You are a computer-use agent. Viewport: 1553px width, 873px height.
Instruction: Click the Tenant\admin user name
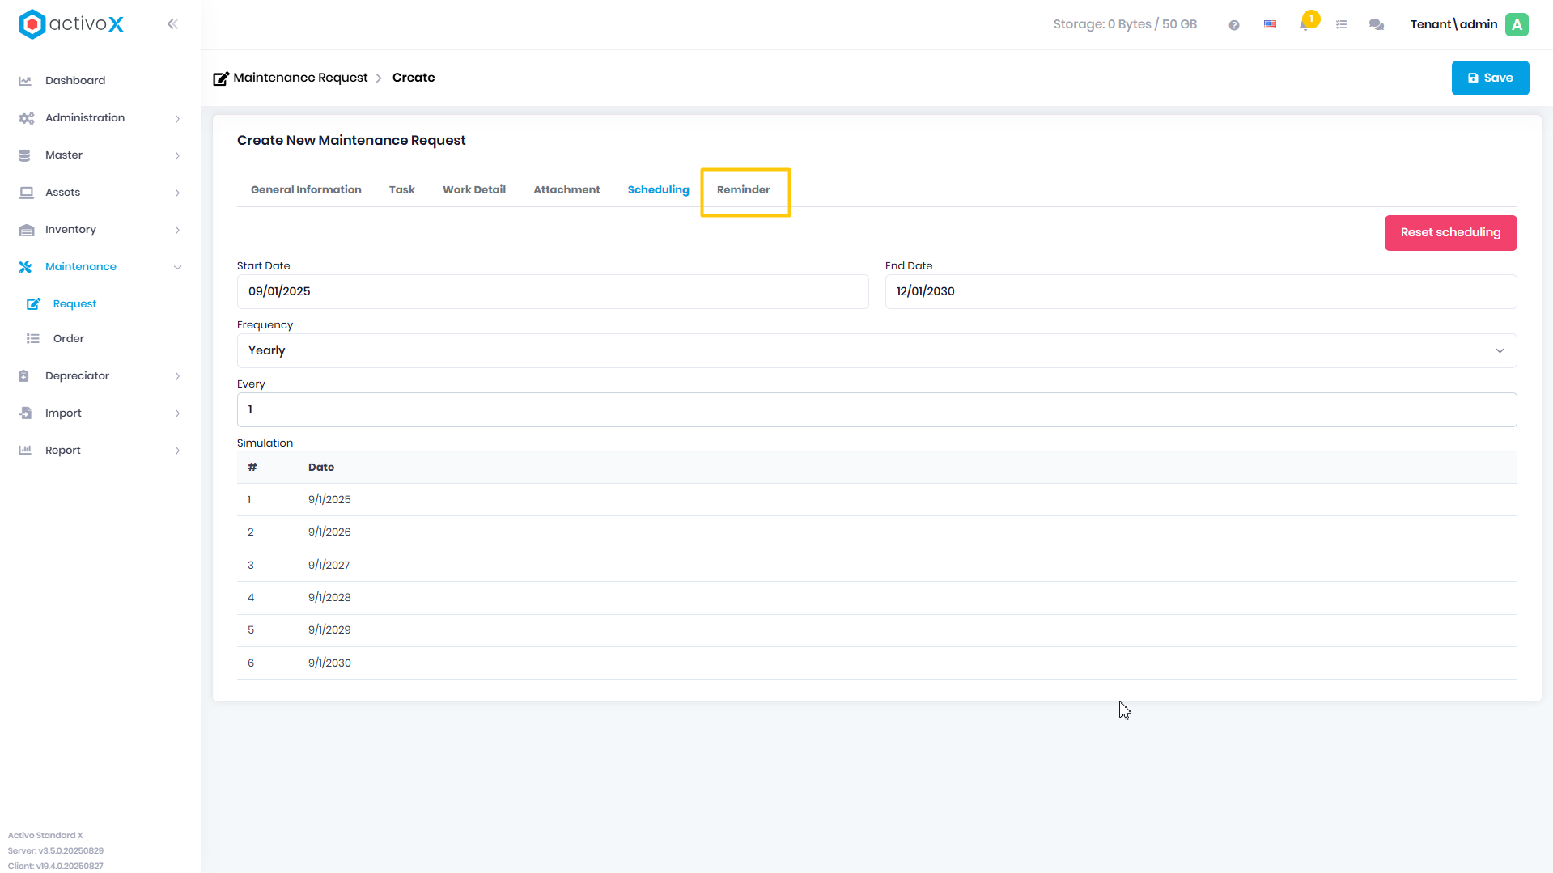[x=1453, y=24]
